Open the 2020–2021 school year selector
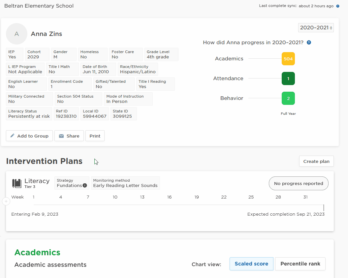 coord(316,28)
